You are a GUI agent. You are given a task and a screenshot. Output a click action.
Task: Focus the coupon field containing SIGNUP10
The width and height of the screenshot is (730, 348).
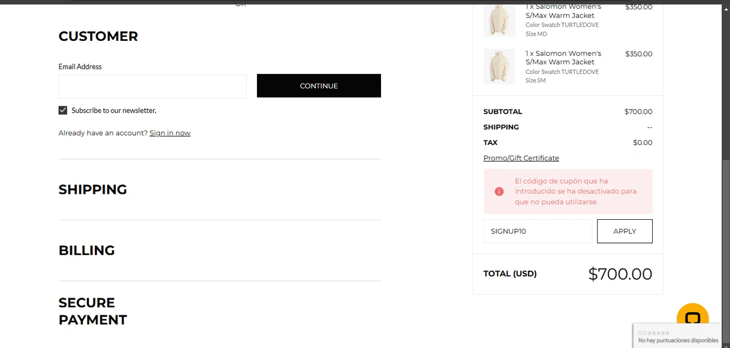(x=537, y=231)
